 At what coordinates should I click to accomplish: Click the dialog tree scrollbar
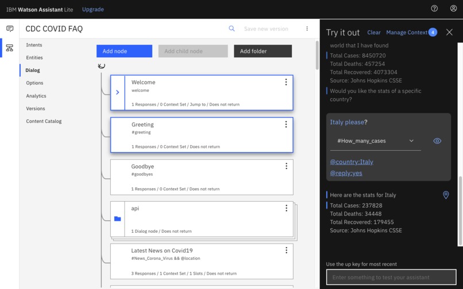[317, 55]
